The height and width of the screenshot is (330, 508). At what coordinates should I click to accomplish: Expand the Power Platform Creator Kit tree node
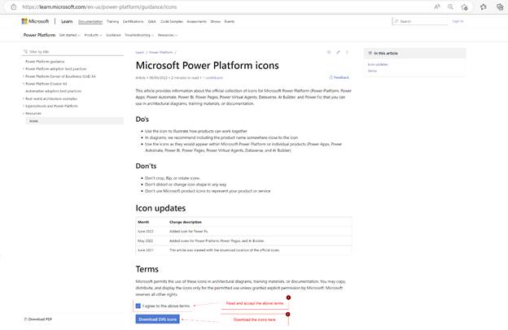(x=24, y=83)
